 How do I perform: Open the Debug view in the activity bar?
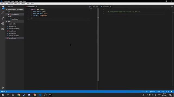(3, 23)
